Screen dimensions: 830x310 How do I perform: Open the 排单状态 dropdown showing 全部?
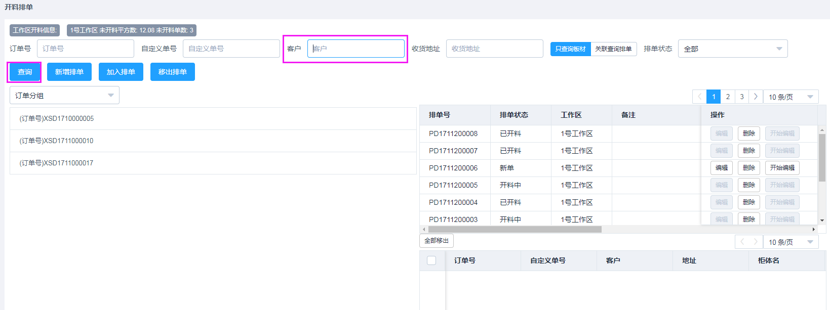732,49
